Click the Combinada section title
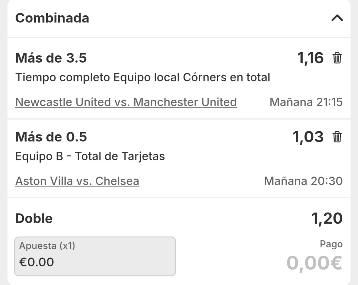Screen dimensions: 358x285 pos(52,18)
